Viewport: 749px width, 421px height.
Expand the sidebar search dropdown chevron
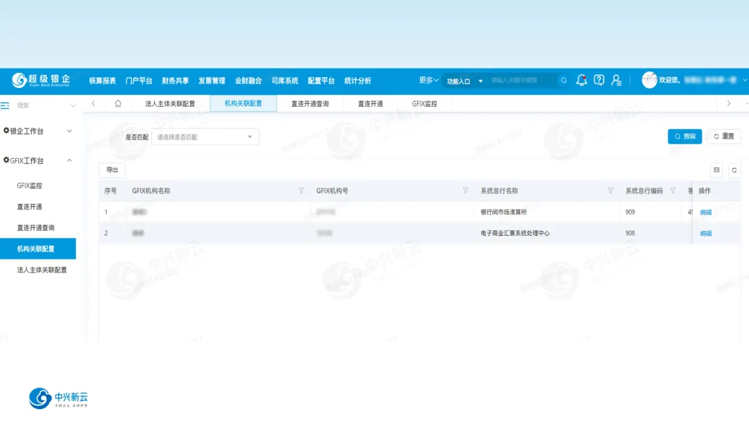point(73,105)
